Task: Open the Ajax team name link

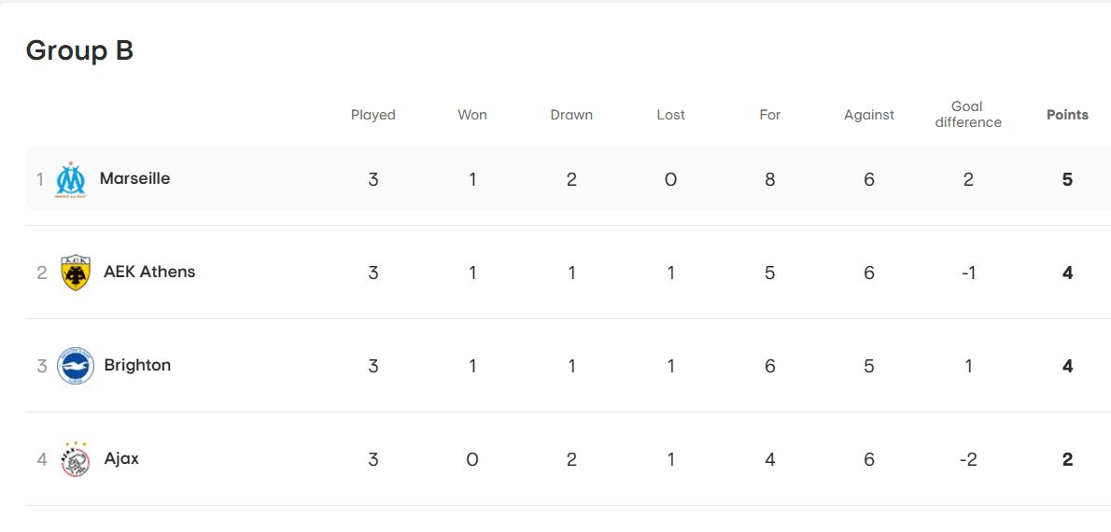Action: pyautogui.click(x=121, y=458)
